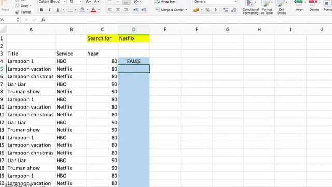
Task: Click the 'Title' header cell
Action: [x=31, y=54]
